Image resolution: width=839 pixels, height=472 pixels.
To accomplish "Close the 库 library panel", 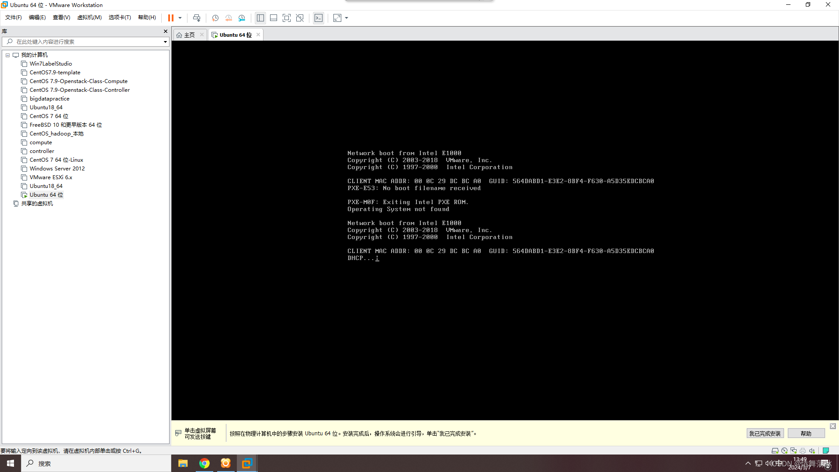I will point(166,31).
